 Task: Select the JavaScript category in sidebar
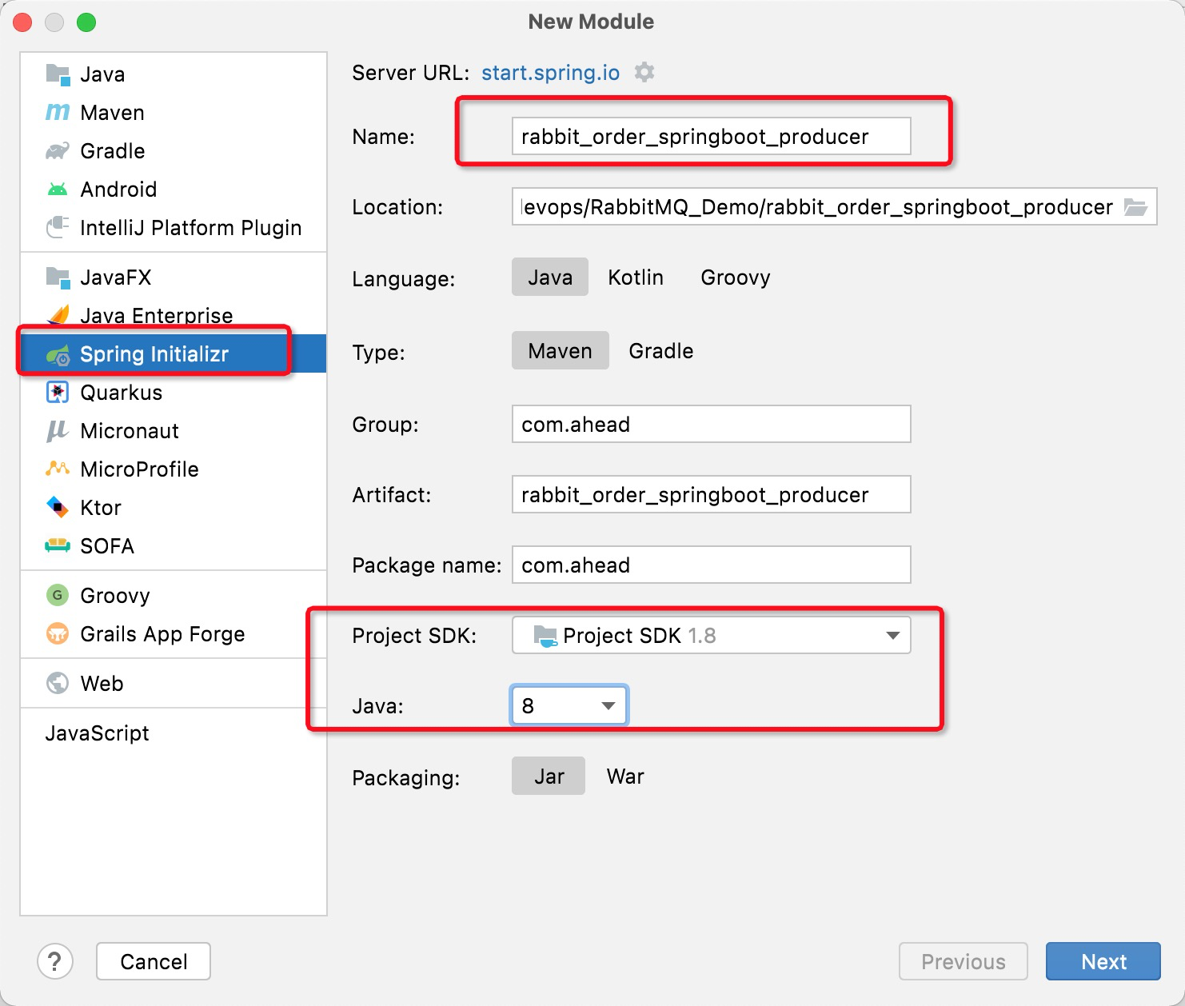(98, 733)
